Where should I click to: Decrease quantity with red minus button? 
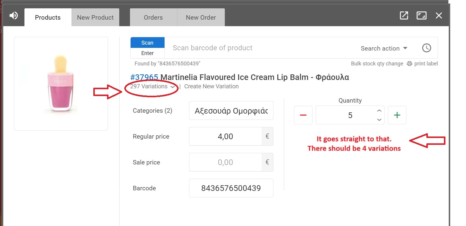click(x=303, y=115)
